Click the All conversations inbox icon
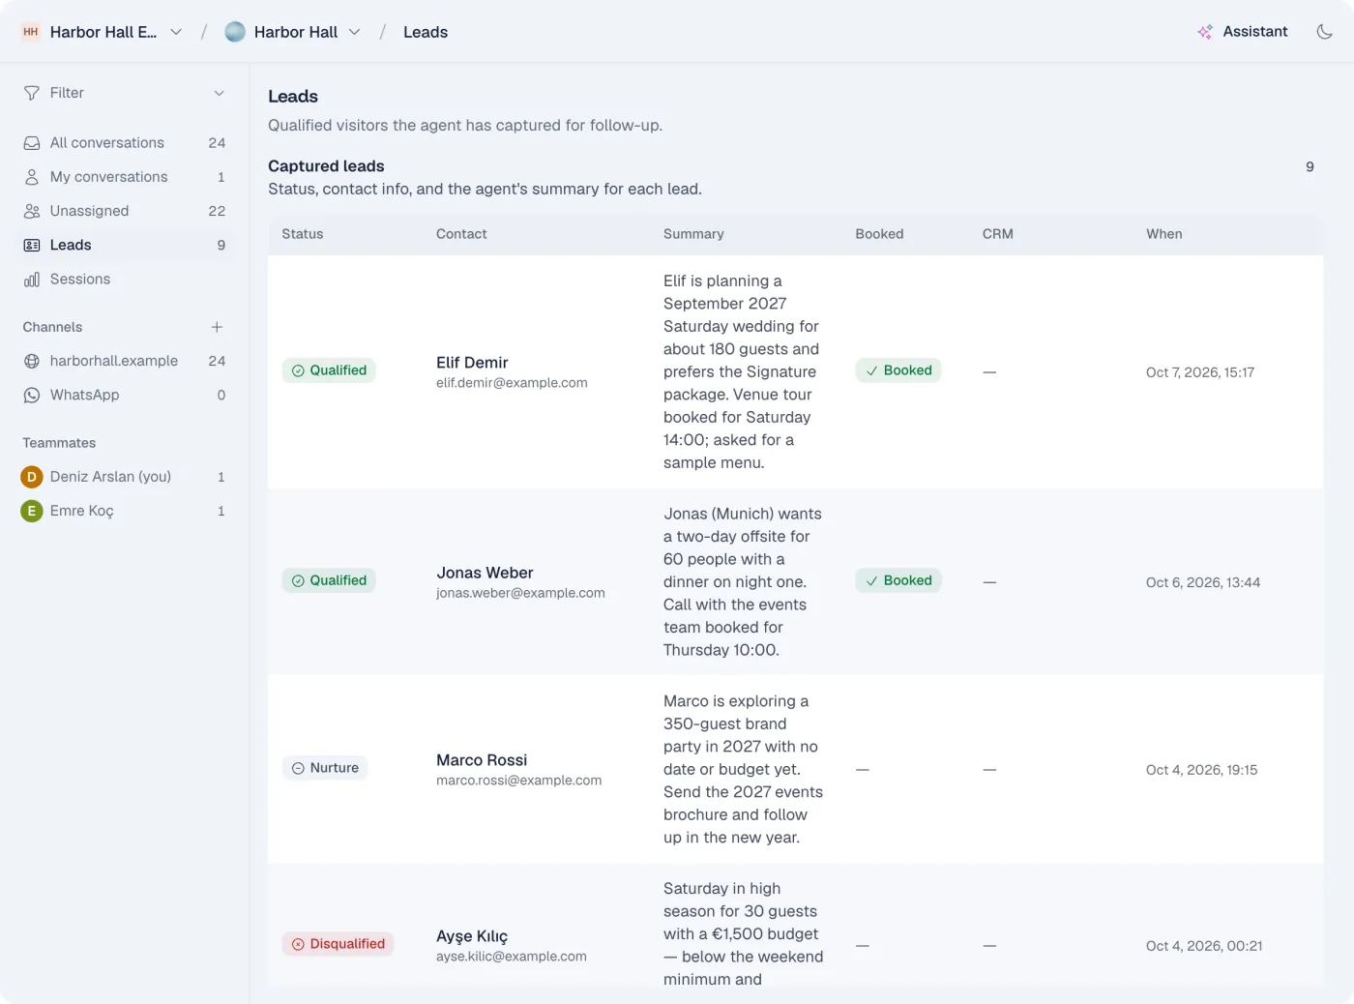Screen dimensions: 1354x1004 click(x=32, y=143)
